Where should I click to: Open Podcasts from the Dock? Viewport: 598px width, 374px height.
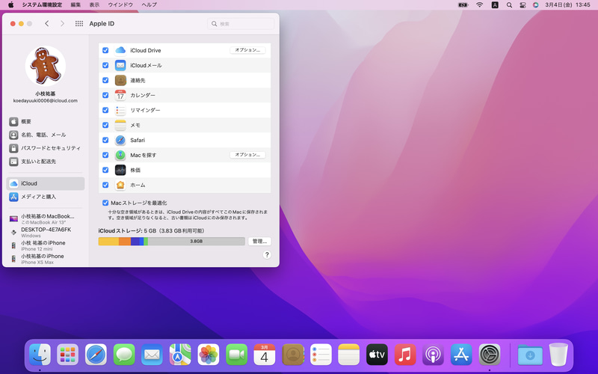click(x=433, y=355)
